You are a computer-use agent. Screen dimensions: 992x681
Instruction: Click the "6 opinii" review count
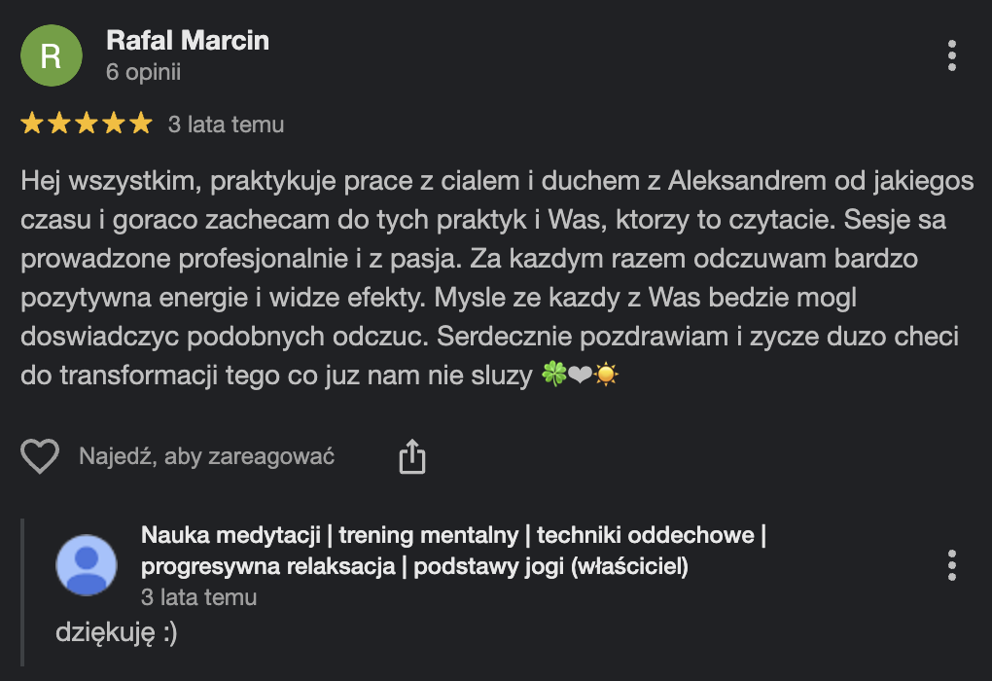[x=143, y=72]
